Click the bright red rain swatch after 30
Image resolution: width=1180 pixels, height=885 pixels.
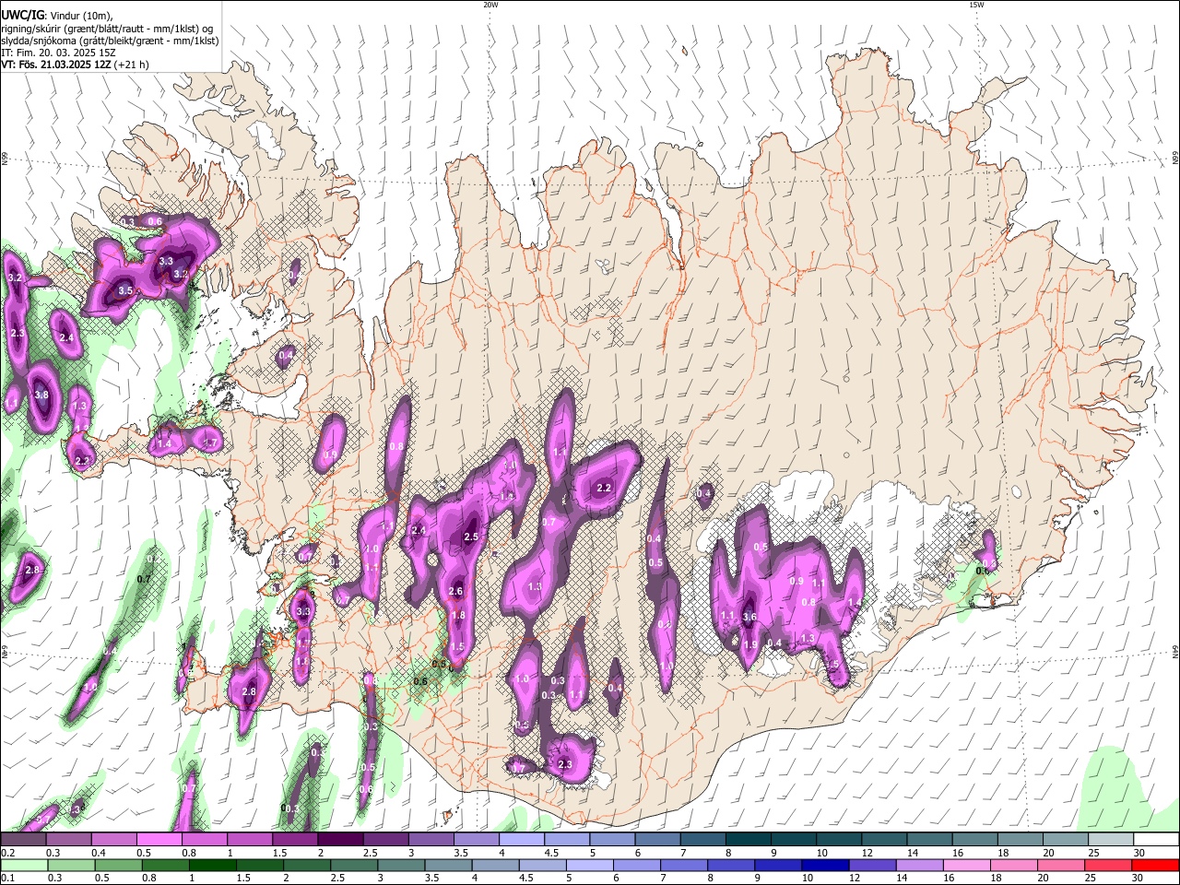point(1155,865)
